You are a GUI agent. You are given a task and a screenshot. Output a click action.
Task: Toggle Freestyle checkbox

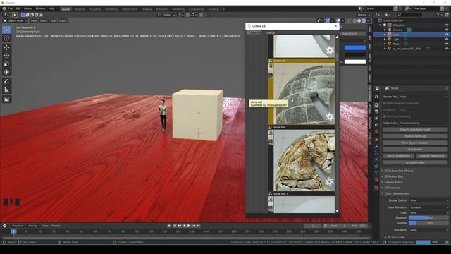click(386, 188)
